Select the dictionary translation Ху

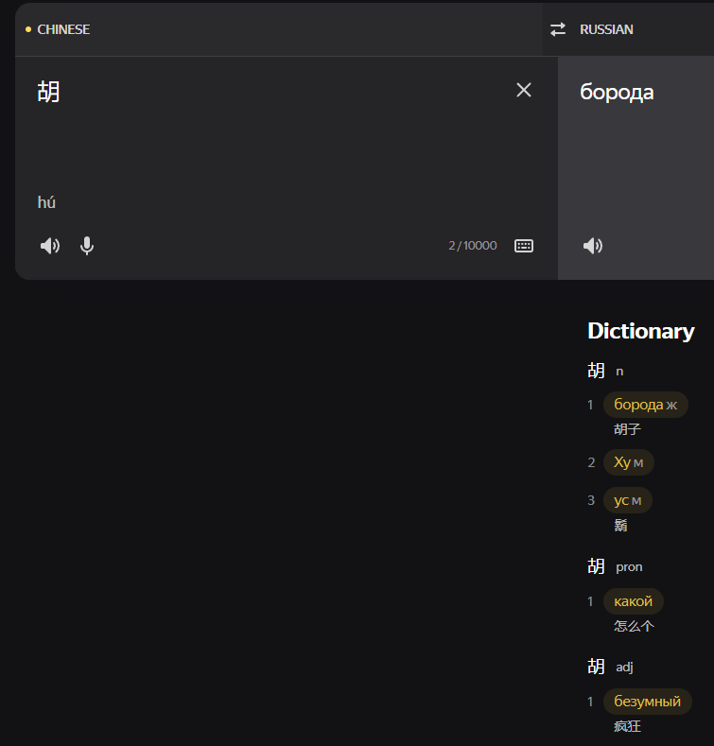pos(622,462)
